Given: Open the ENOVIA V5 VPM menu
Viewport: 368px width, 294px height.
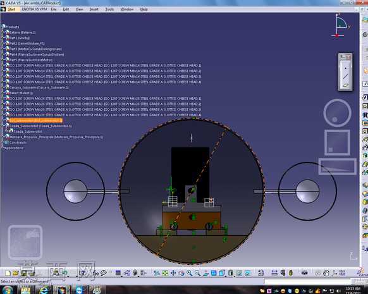Looking at the screenshot, I should click(34, 9).
